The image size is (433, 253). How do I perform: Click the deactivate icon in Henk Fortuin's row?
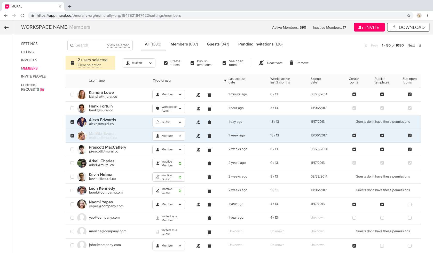click(198, 109)
